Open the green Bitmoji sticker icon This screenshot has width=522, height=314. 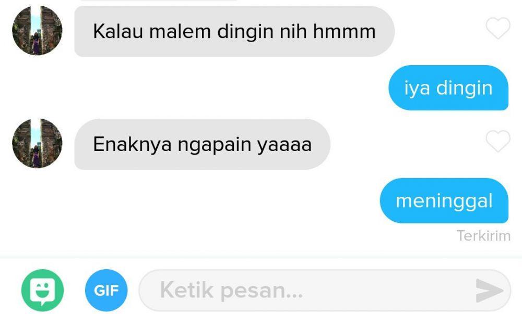pyautogui.click(x=42, y=290)
